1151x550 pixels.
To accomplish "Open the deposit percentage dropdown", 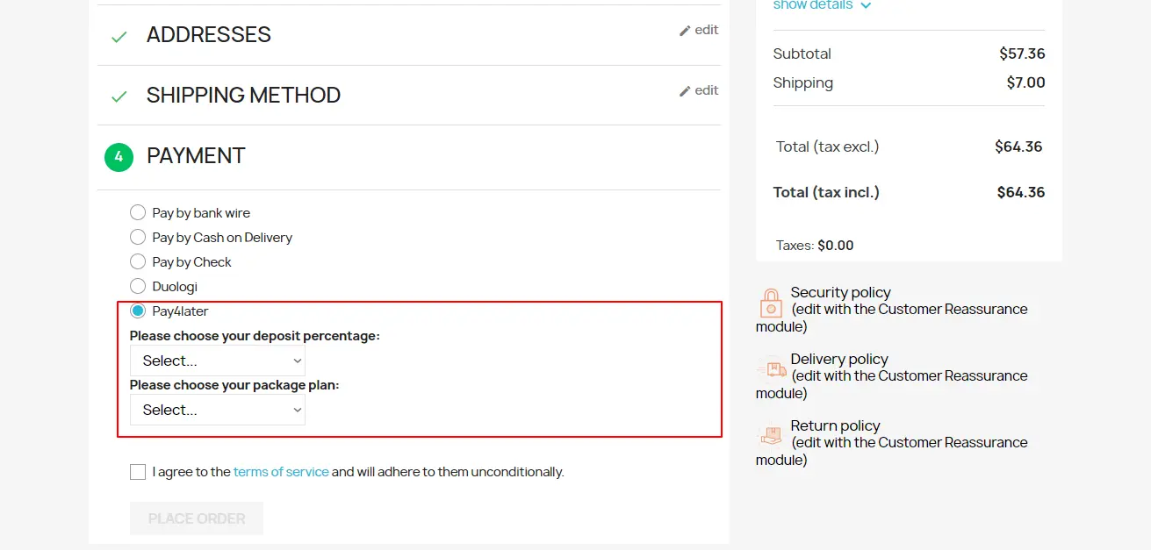I will coord(218,361).
